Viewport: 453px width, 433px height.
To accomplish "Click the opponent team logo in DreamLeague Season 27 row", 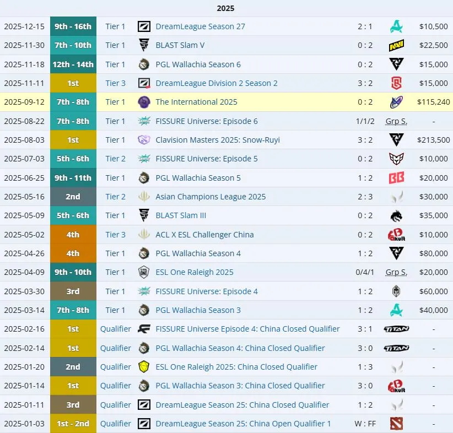I will pos(396,26).
